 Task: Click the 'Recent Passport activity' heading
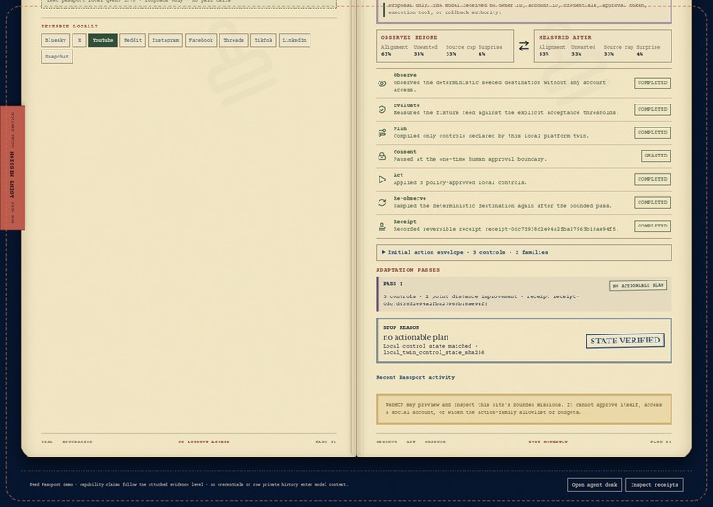415,378
